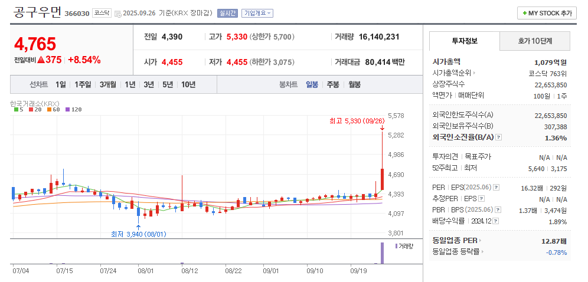Click the +8.54% change value

pos(84,60)
